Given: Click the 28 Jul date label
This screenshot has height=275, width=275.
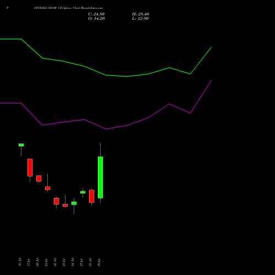Looking at the screenshot, I should [90, 262].
